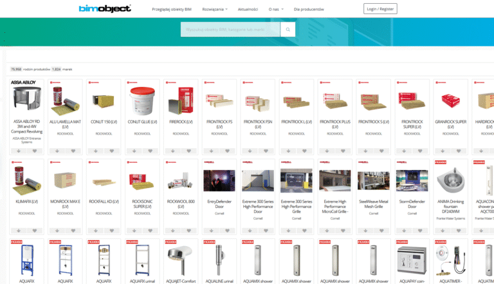Open the ASSA ABLOY revolving door thumbnail
494x284 pixels.
[27, 99]
